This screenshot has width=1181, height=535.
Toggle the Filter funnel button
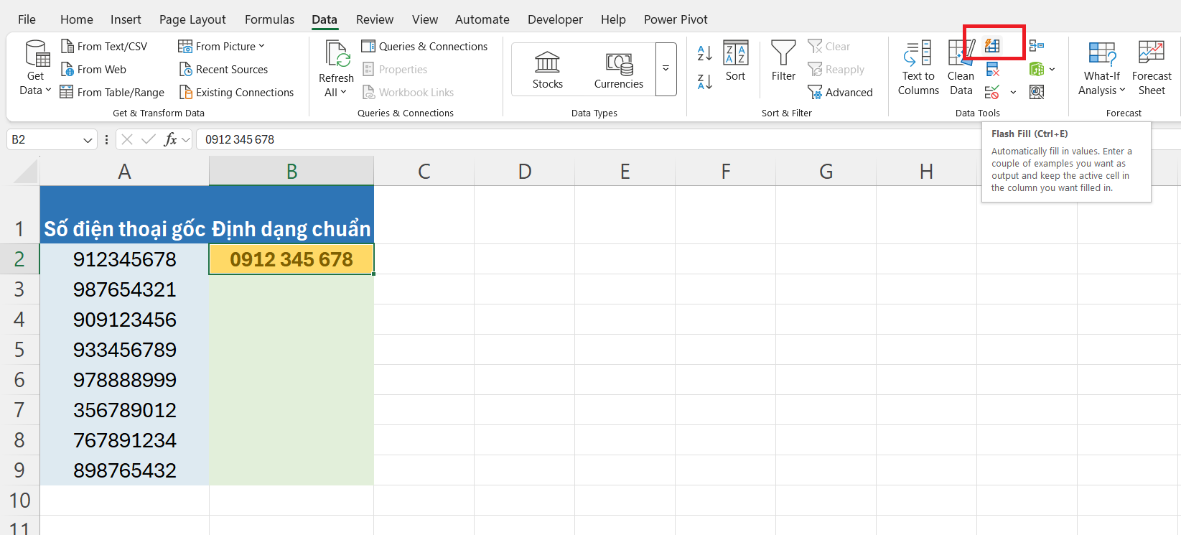click(x=783, y=62)
